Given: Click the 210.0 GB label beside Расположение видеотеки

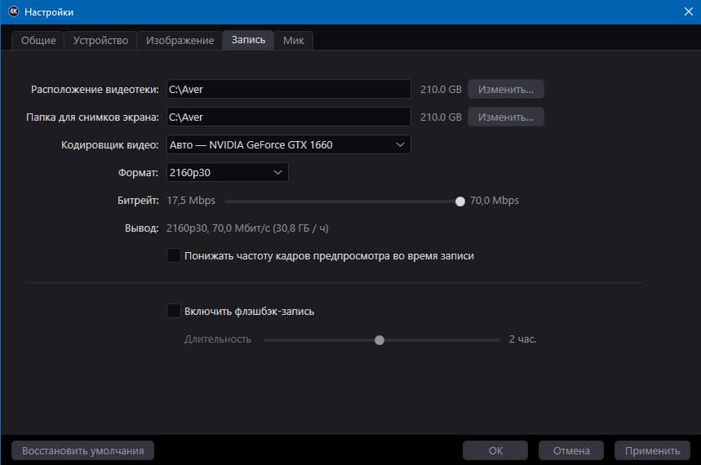Looking at the screenshot, I should point(441,90).
